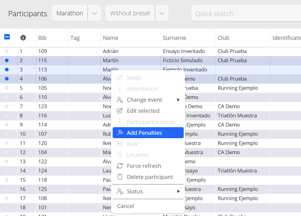The width and height of the screenshot is (301, 216).
Task: Click the Location pin icon
Action: (x=120, y=155)
